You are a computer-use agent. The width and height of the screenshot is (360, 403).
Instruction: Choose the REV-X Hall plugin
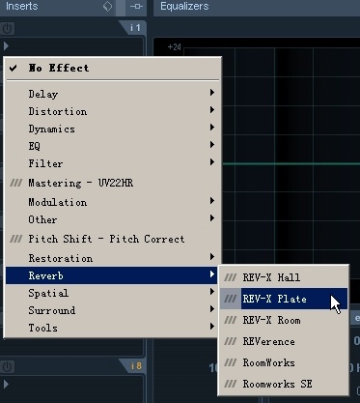pyautogui.click(x=284, y=277)
